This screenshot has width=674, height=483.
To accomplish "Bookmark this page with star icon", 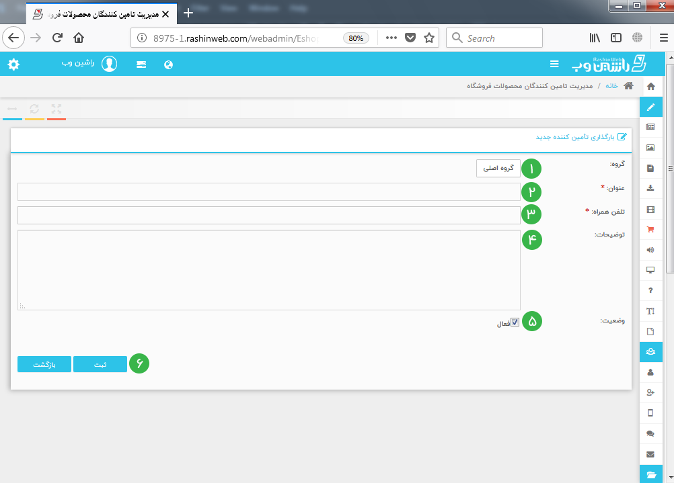I will [x=429, y=38].
